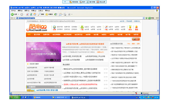This screenshot has width=169, height=105.
Task: Stop page loading with the red X icon
Action: (27, 14)
